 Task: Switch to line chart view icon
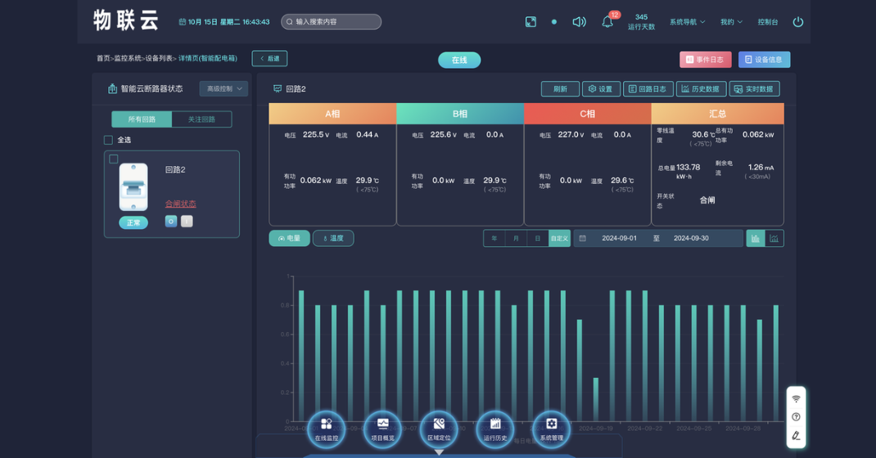(774, 238)
